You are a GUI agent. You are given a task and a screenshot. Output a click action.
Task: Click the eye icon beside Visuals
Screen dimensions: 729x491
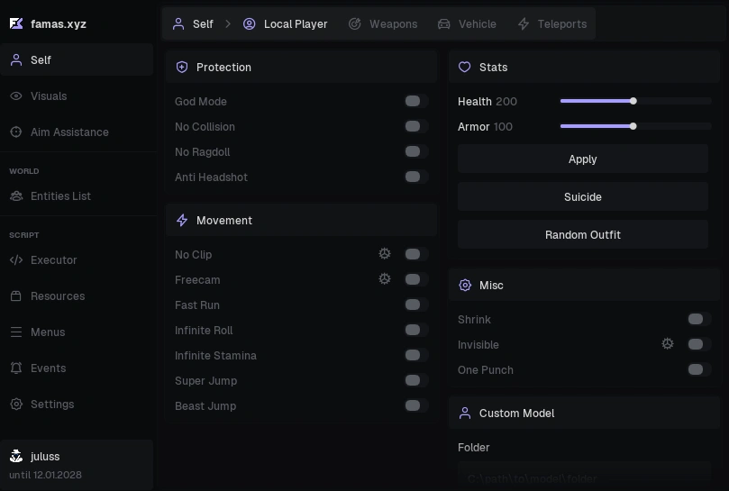click(16, 96)
